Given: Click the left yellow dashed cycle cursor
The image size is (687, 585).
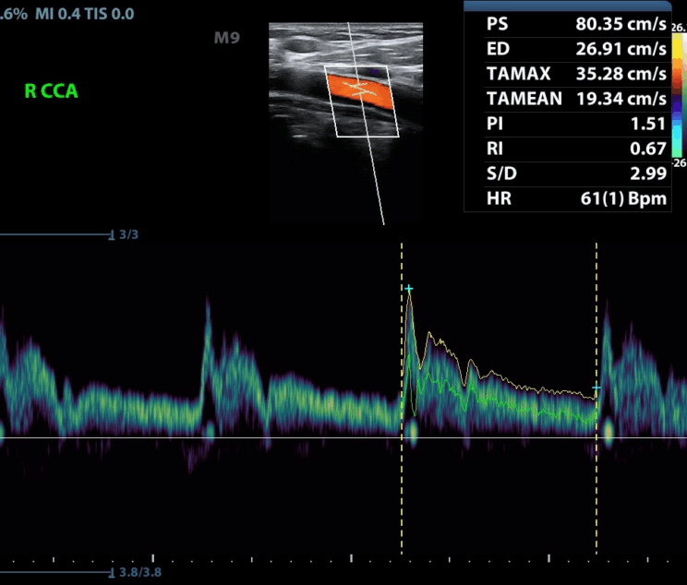Looking at the screenshot, I should [402, 399].
